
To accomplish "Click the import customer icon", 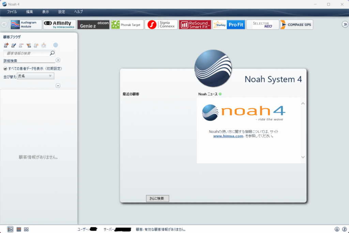I will (29, 45).
